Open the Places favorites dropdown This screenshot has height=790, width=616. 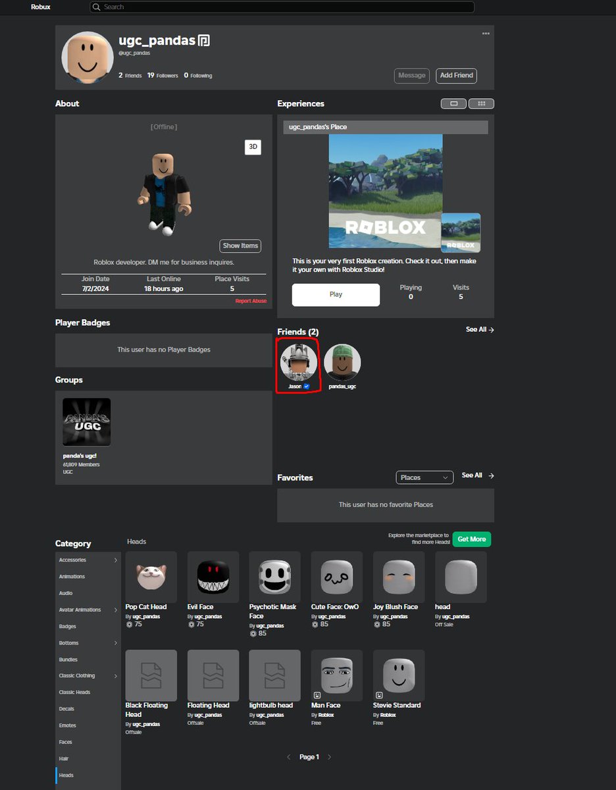click(424, 477)
